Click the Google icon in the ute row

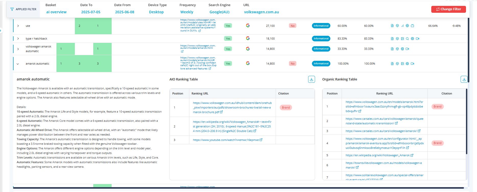pos(248,26)
